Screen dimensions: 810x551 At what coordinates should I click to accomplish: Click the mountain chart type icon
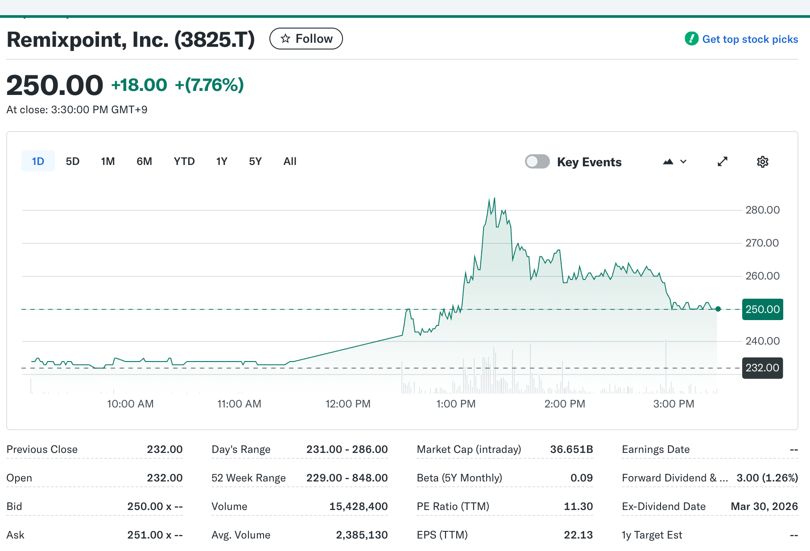click(x=668, y=162)
